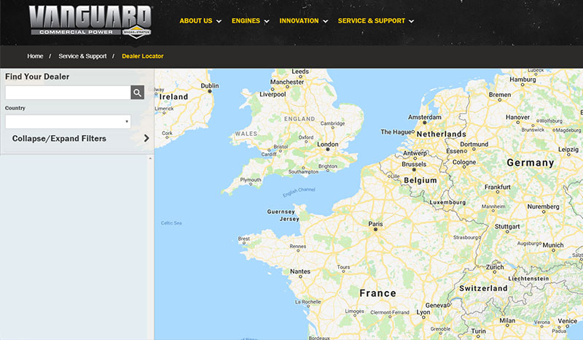583x340 pixels.
Task: Click the Vanguard Commercial Power logo
Action: 90,22
